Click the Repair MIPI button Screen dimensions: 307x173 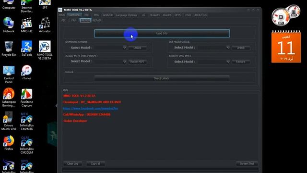pos(138,62)
